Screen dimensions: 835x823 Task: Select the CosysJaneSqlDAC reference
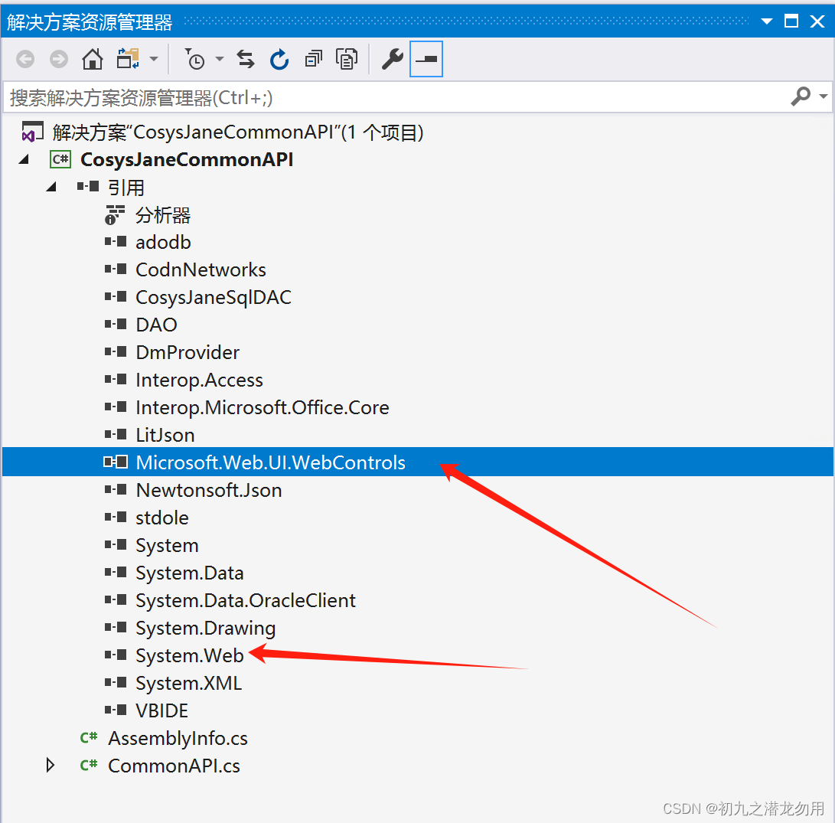[x=214, y=298]
